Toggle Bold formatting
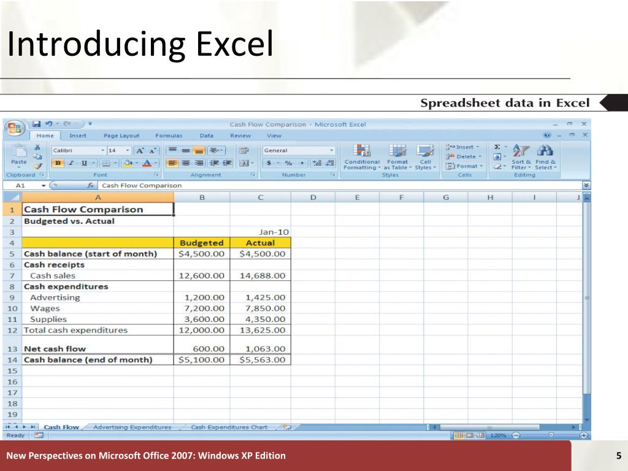Image resolution: width=628 pixels, height=471 pixels. point(58,163)
